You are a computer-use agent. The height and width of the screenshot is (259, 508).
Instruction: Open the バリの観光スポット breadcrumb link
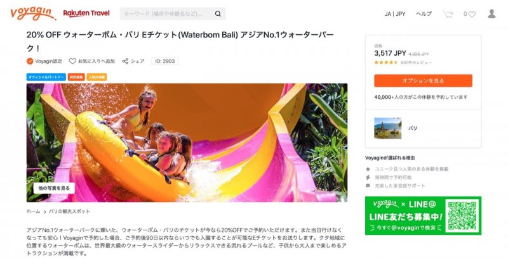[x=69, y=212]
